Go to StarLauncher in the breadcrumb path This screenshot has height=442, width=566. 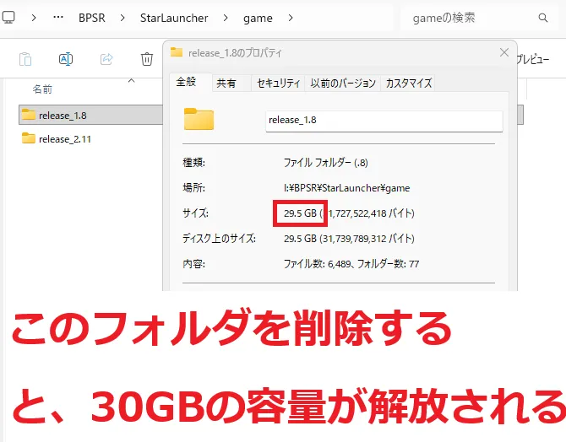click(174, 18)
